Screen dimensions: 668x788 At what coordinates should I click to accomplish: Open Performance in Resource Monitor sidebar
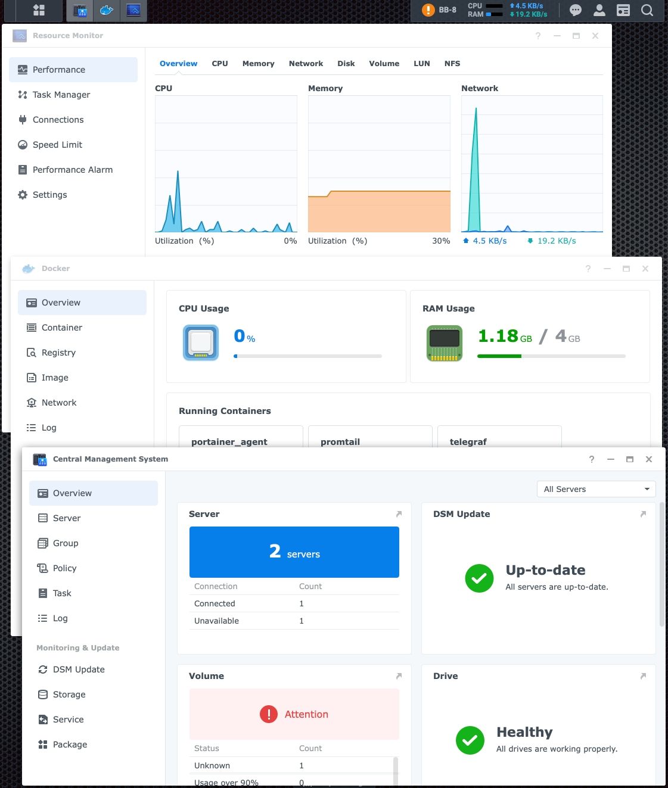pos(73,70)
